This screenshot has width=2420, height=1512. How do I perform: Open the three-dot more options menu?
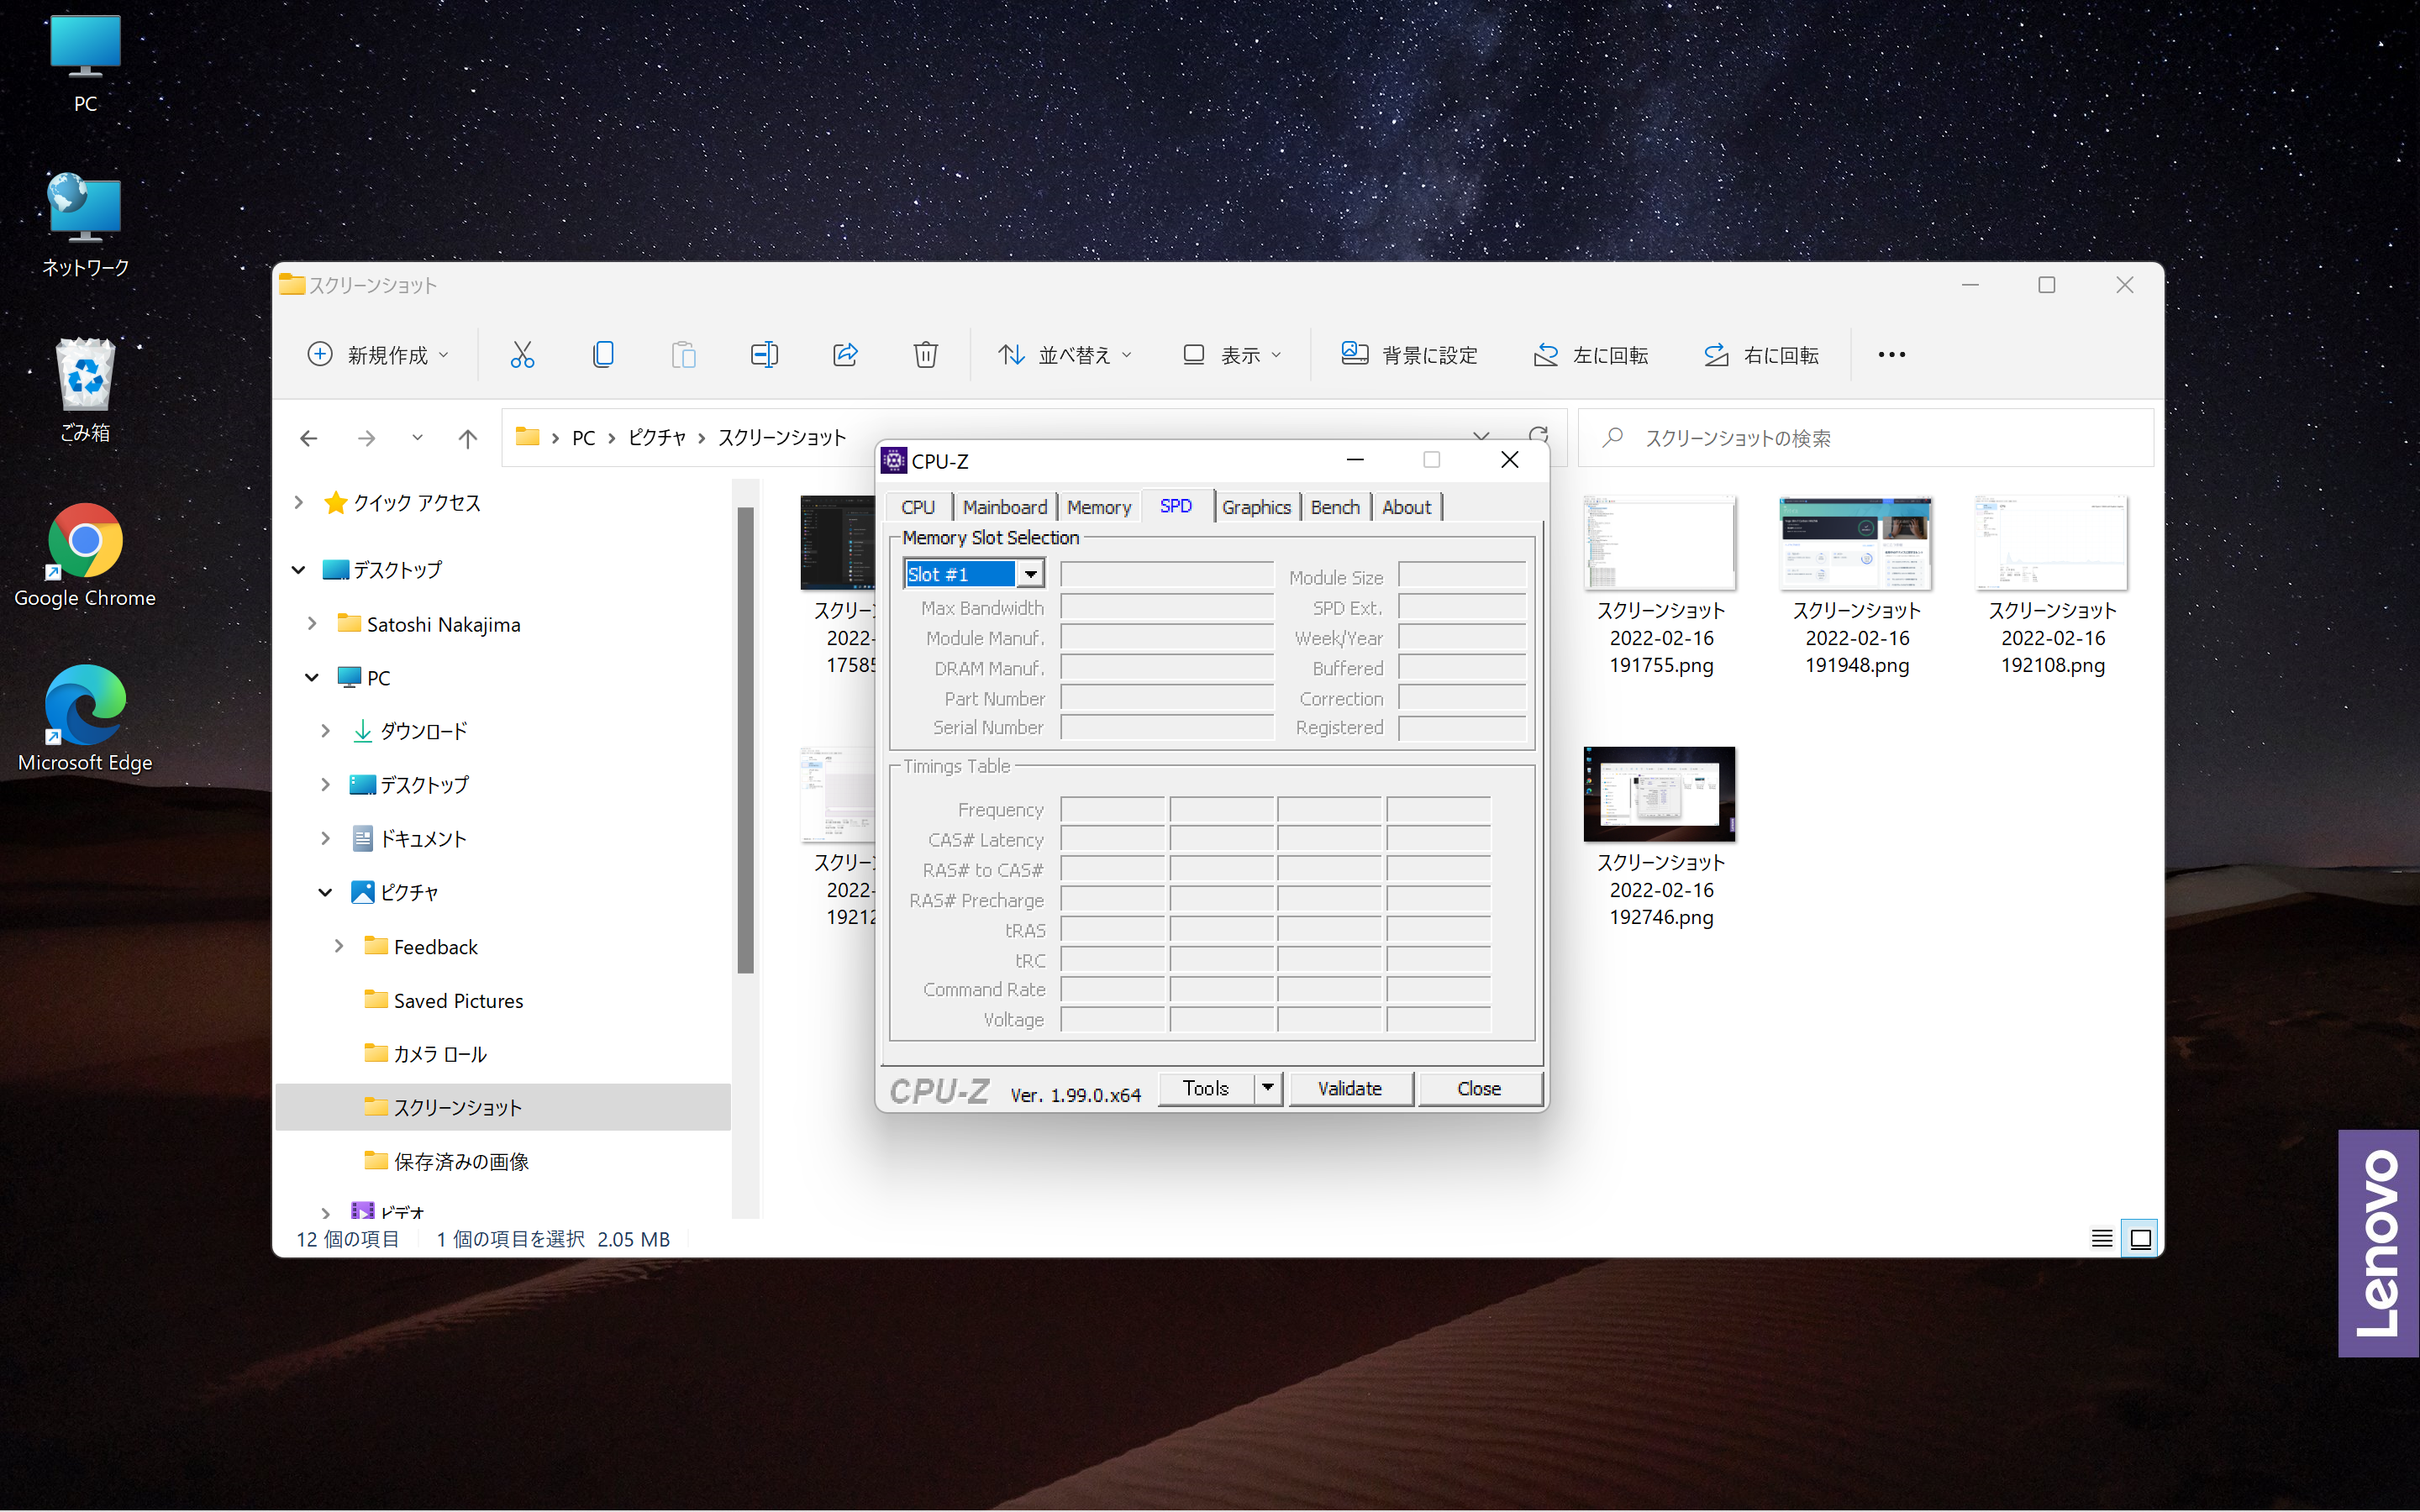(x=1891, y=354)
